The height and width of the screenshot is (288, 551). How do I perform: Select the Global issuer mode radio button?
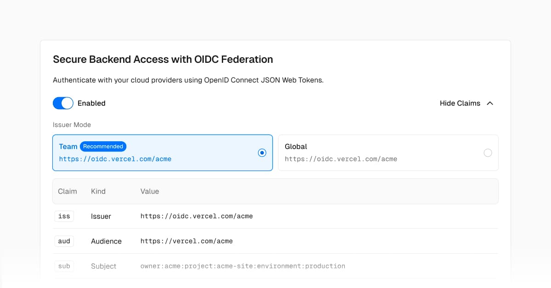(488, 153)
